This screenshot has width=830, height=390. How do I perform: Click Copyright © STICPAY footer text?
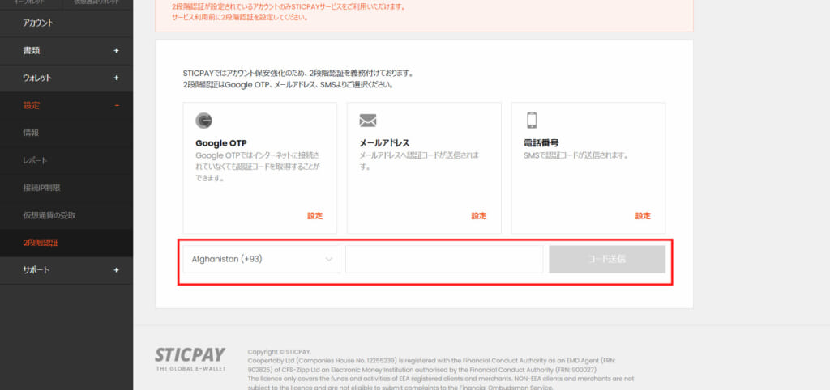279,351
